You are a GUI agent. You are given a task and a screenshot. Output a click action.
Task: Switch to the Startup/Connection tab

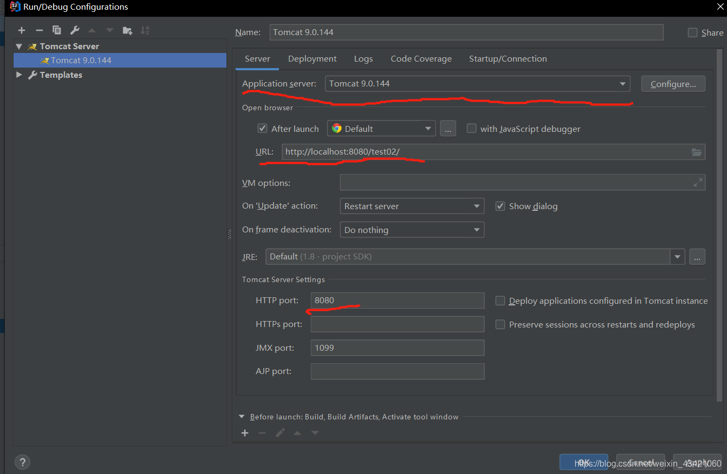point(508,59)
